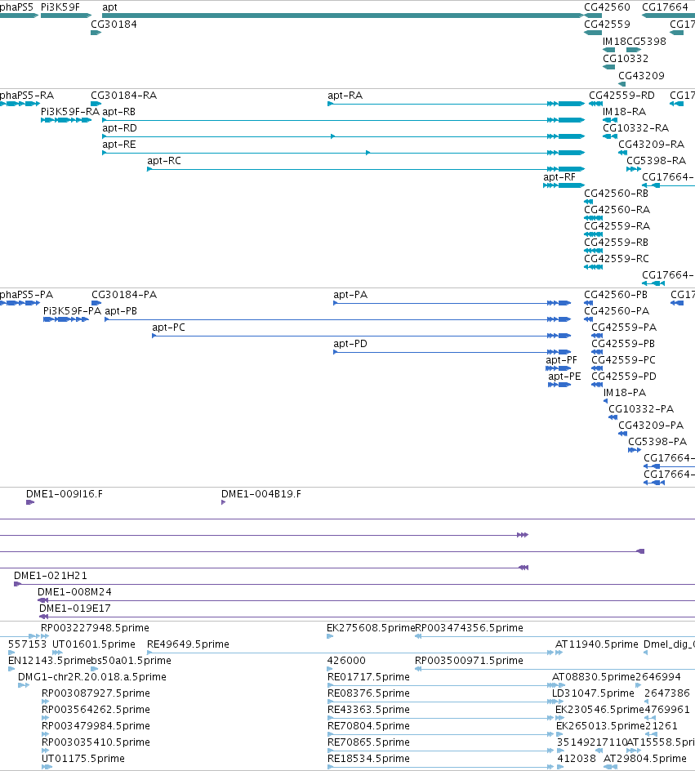
Task: Click the CG10332 gene label
Action: click(x=626, y=59)
